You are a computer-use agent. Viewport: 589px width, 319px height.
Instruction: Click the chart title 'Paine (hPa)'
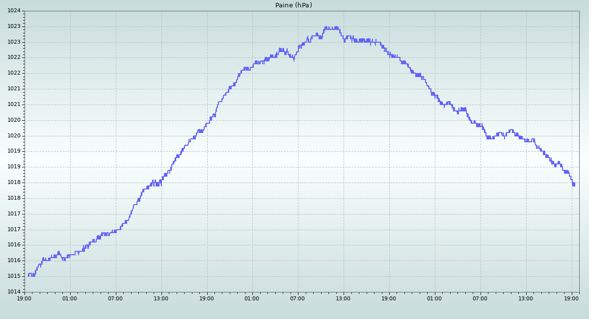point(294,5)
